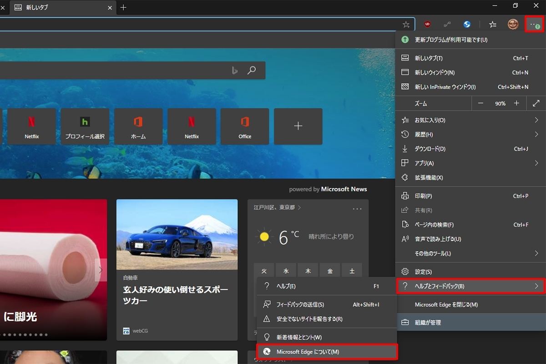Select 水 in the weather forecast

pyautogui.click(x=286, y=271)
